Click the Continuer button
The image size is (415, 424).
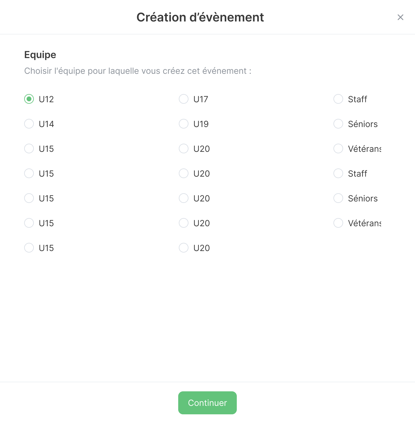point(207,403)
